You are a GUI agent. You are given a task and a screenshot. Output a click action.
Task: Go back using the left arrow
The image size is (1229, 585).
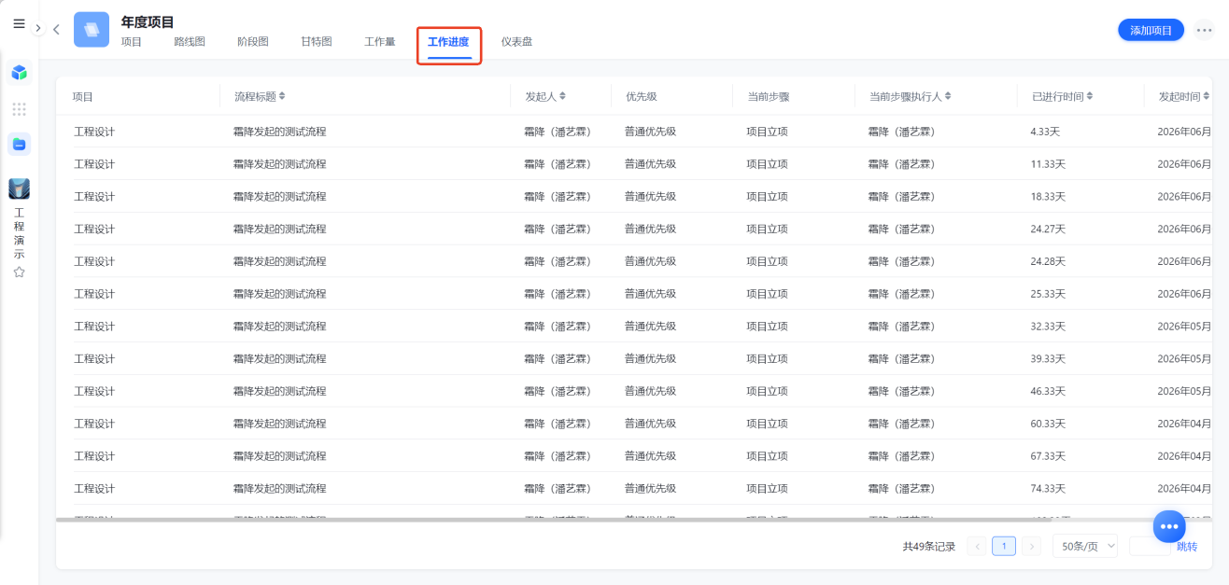[56, 30]
